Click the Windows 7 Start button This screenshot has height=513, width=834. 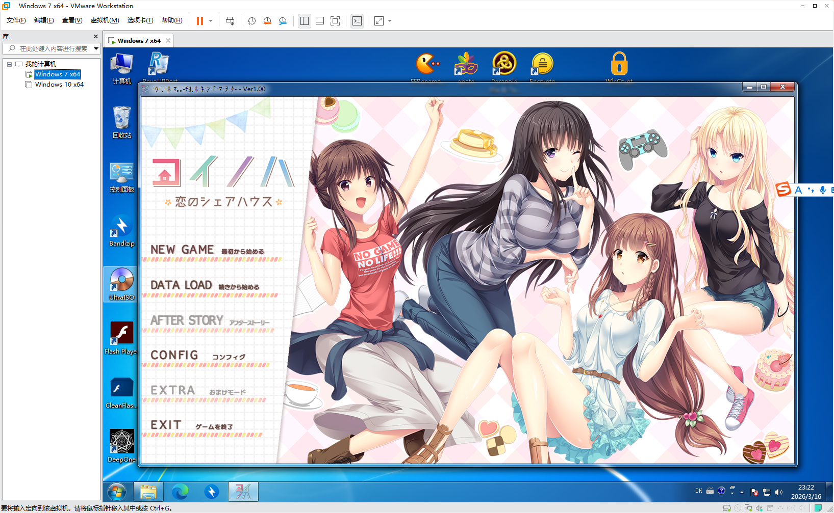[x=117, y=492]
